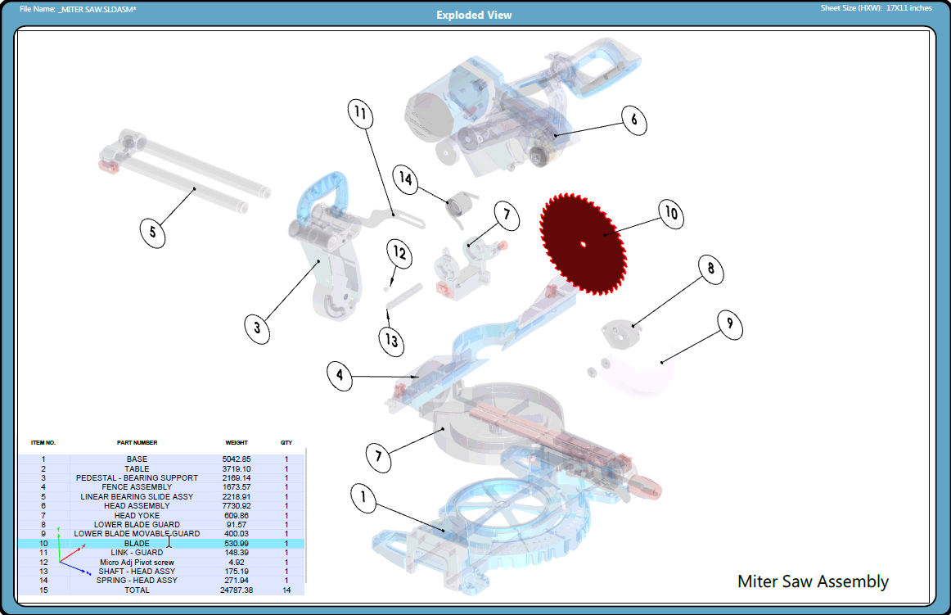951x615 pixels.
Task: Click balloon 10 next to the blade
Action: click(x=671, y=213)
